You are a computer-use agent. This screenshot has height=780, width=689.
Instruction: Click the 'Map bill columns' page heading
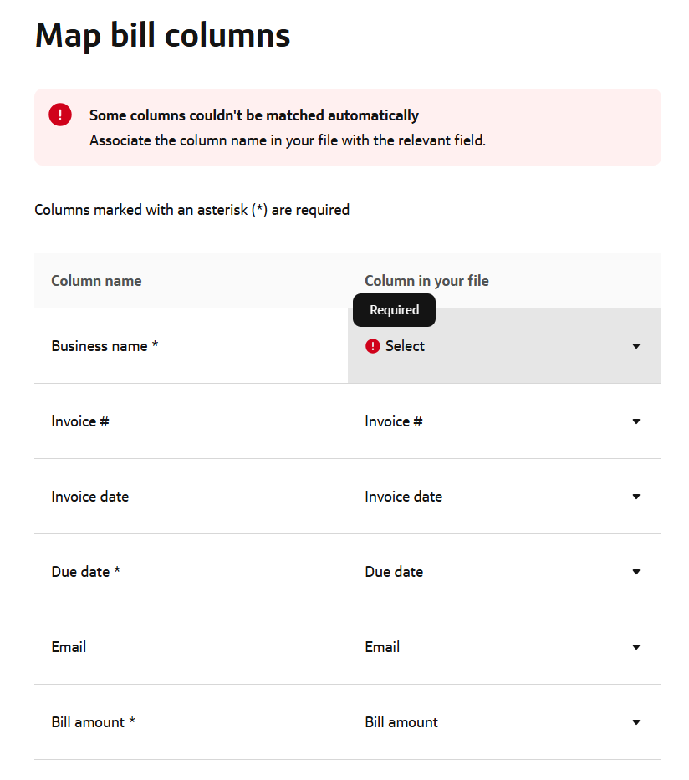point(163,35)
